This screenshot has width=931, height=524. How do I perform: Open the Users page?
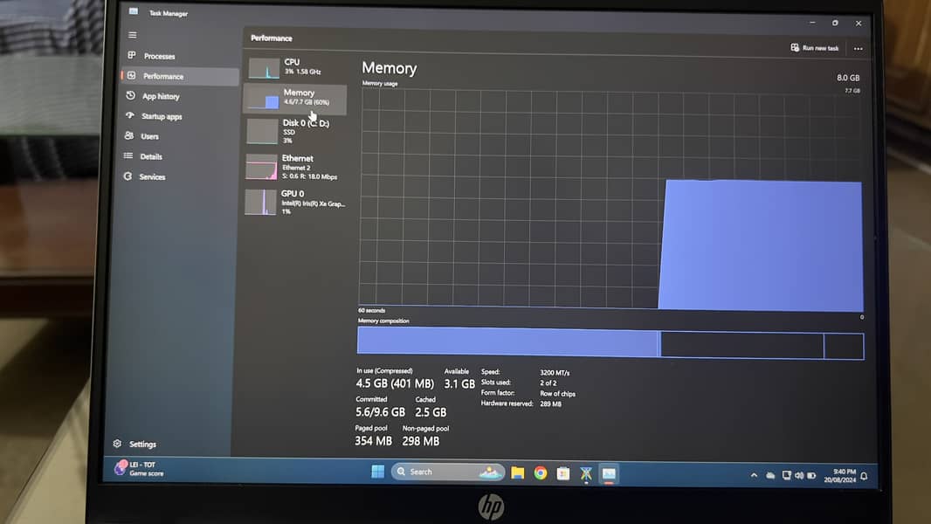149,136
